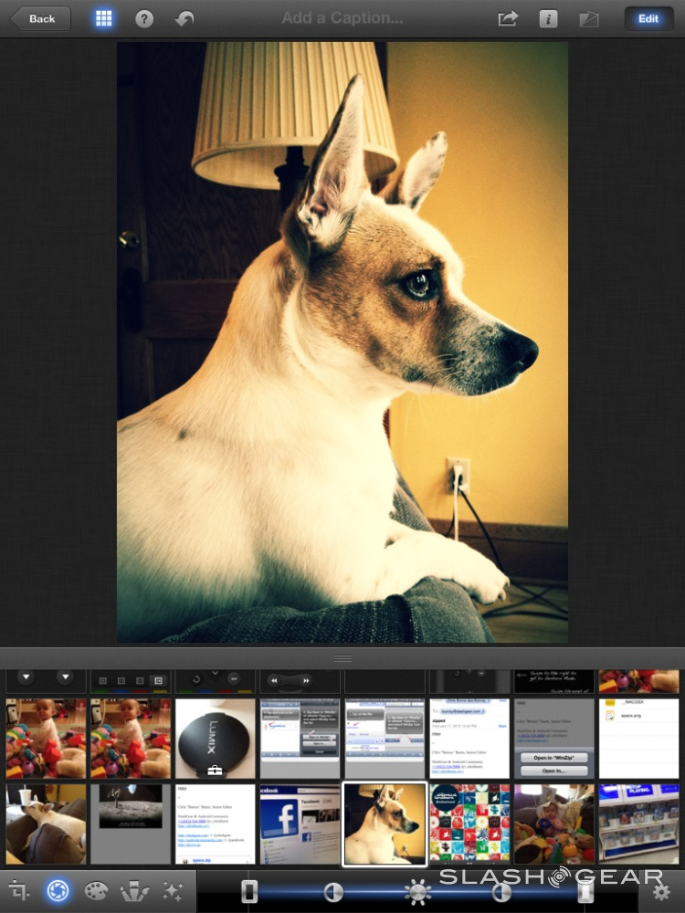Go Back to the albums
This screenshot has height=913, width=685.
pyautogui.click(x=39, y=19)
